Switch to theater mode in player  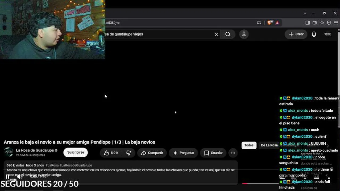(316, 176)
